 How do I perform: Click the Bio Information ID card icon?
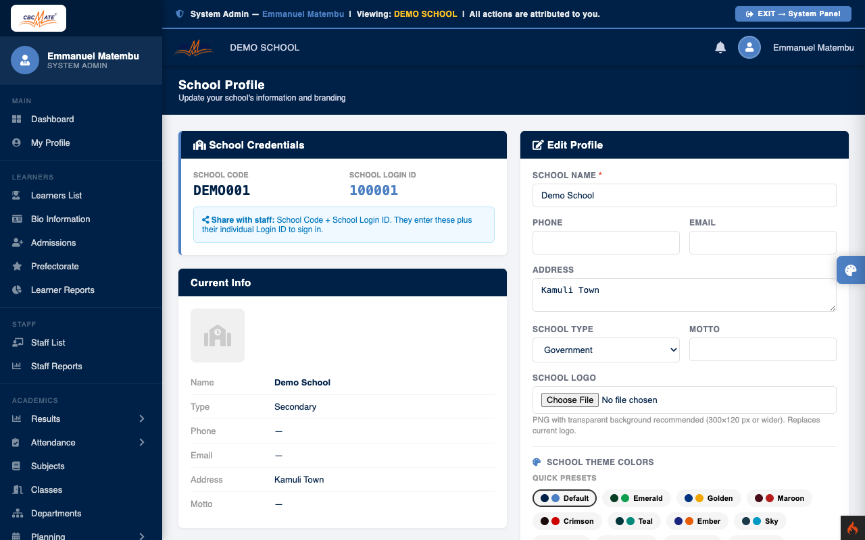coord(17,219)
